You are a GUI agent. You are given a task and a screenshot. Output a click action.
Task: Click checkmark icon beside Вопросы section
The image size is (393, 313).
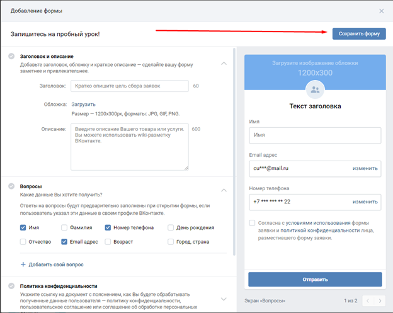pyautogui.click(x=11, y=186)
